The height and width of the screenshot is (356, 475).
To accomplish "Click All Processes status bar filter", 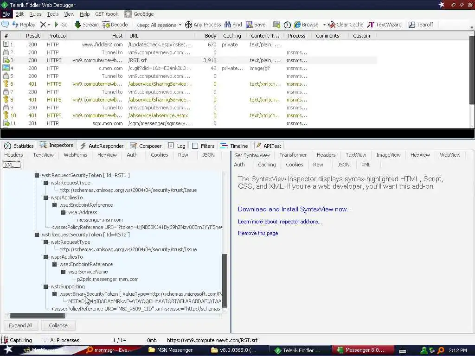I will 61,340.
